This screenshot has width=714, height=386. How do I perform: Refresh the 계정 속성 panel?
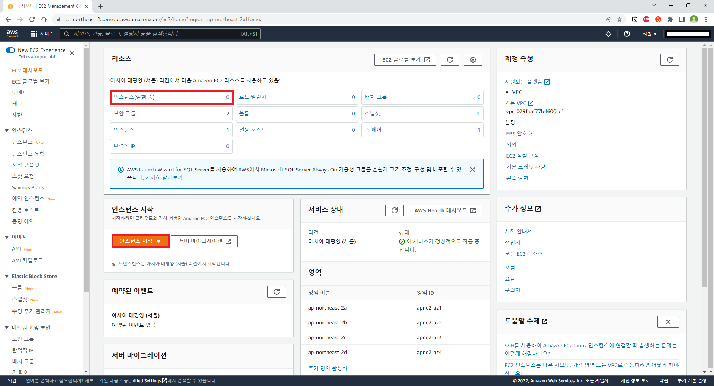pos(670,60)
